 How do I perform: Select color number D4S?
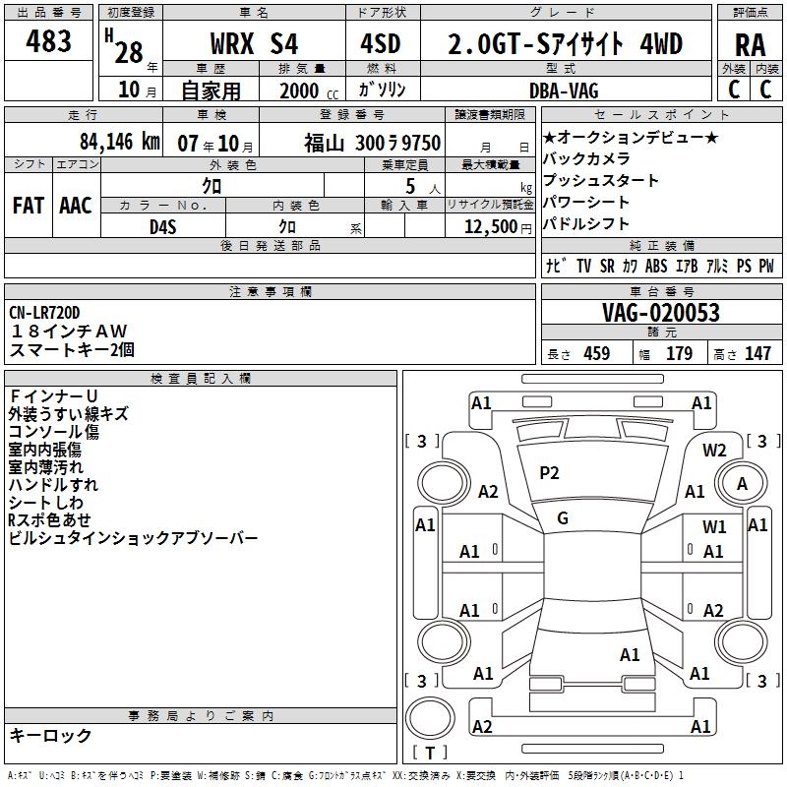pyautogui.click(x=163, y=227)
